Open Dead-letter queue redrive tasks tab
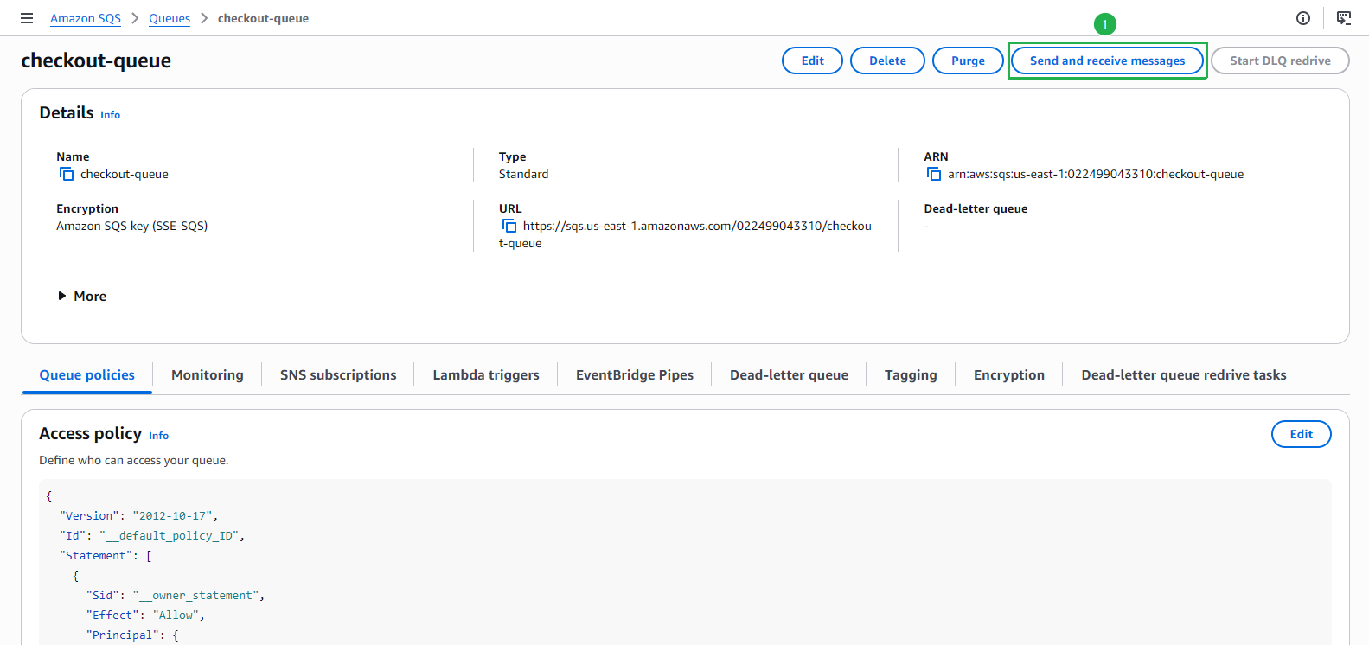Screen dimensions: 1369x645 pos(1184,375)
